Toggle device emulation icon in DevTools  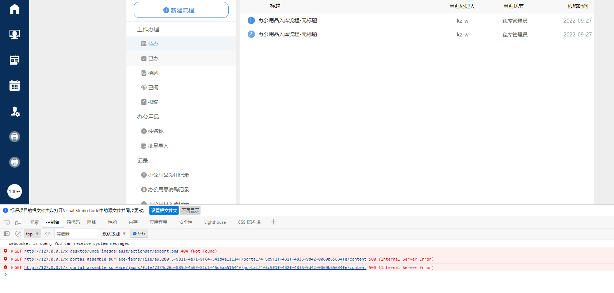click(x=18, y=222)
